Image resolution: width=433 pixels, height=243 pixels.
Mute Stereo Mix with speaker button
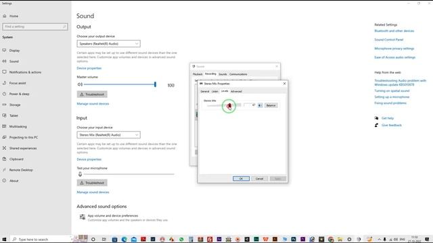tap(260, 105)
